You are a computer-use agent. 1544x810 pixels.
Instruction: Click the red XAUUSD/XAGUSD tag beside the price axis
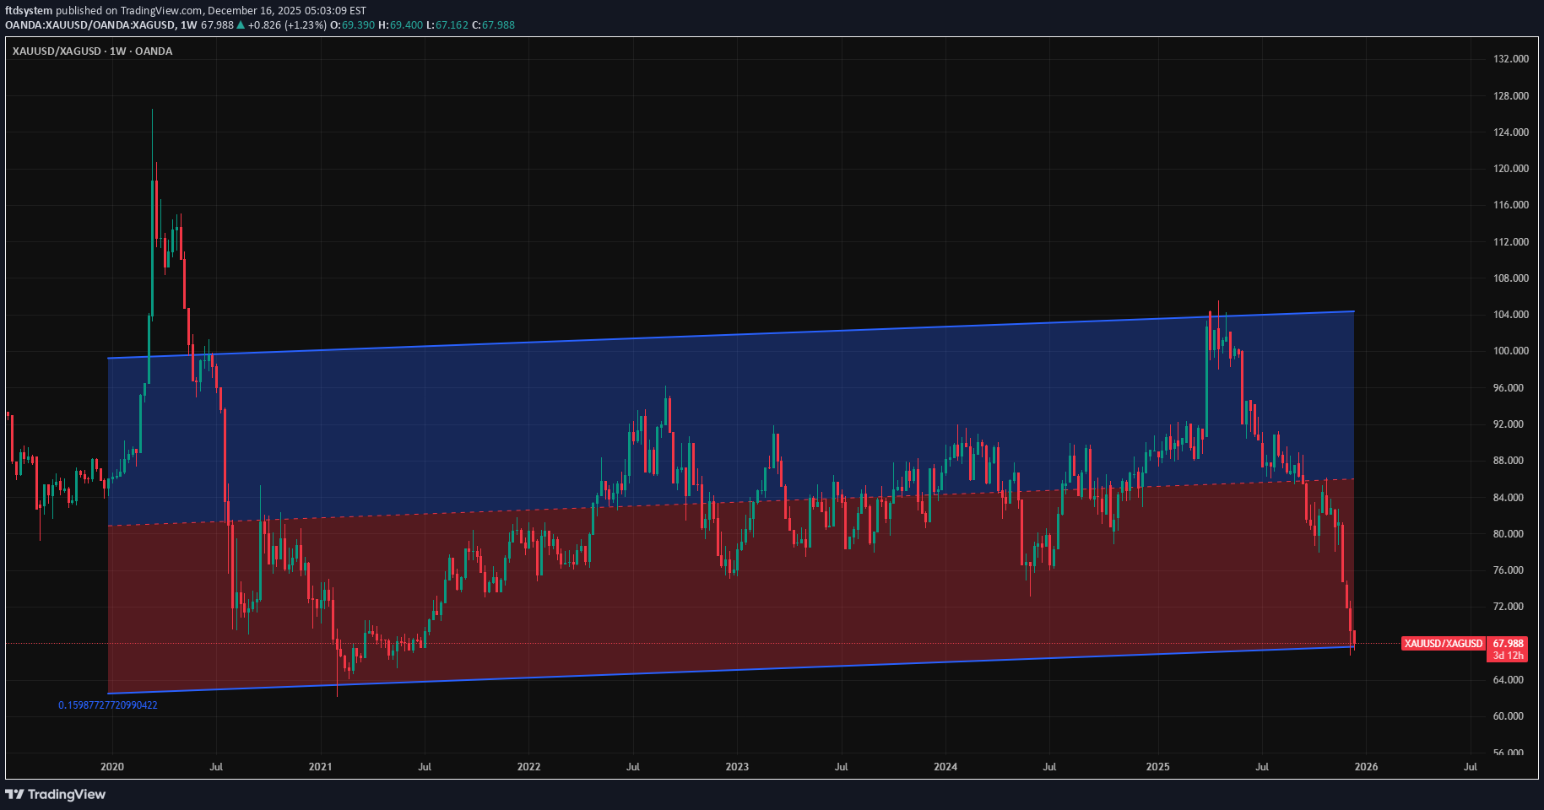1442,644
